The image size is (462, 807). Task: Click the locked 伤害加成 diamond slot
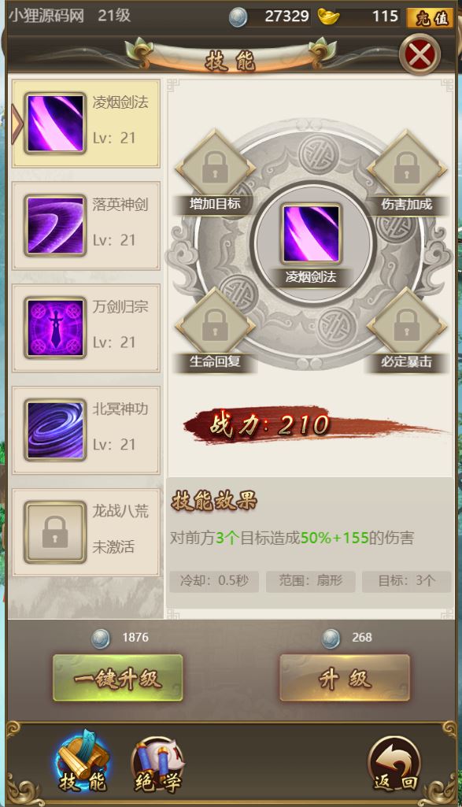point(406,168)
